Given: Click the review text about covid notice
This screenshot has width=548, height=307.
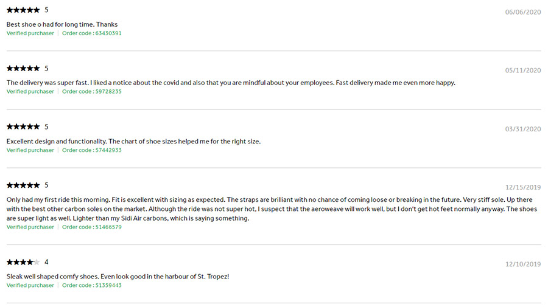Looking at the screenshot, I should coord(231,83).
